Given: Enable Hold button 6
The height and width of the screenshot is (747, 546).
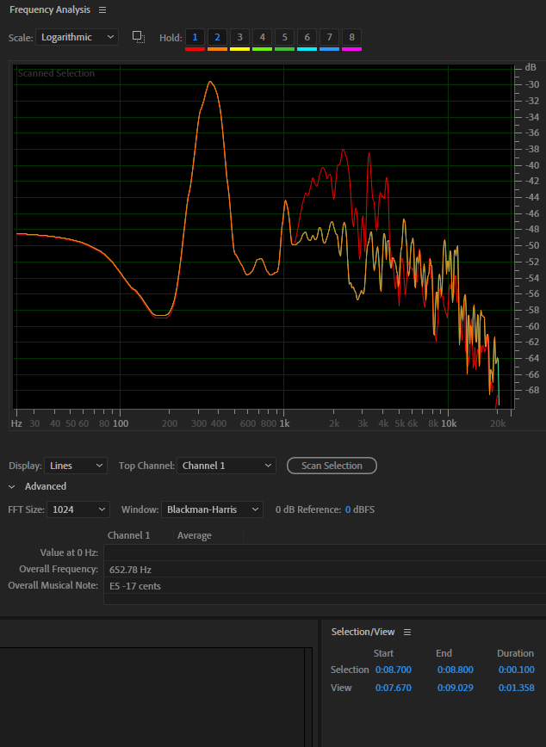Looking at the screenshot, I should tap(307, 37).
